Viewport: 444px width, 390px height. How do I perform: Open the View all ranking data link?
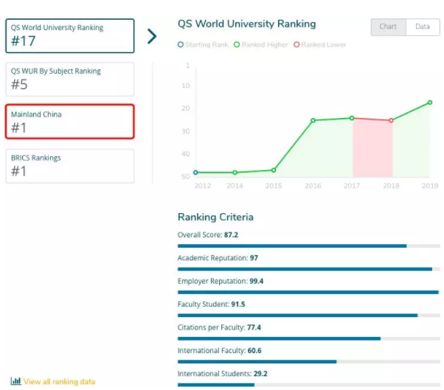pos(60,381)
